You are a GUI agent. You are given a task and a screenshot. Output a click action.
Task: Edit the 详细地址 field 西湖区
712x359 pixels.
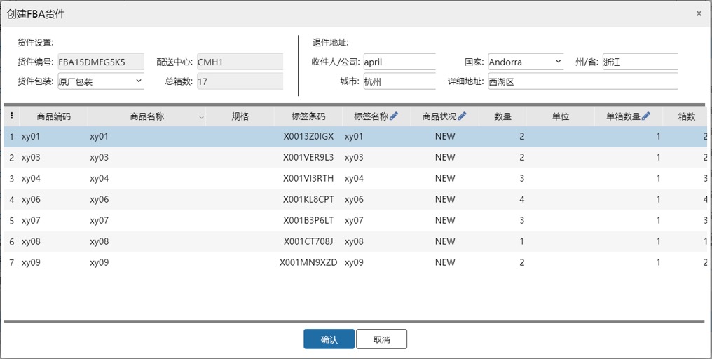click(x=583, y=81)
